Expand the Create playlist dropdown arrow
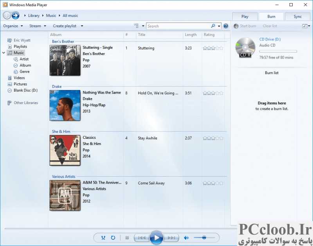The width and height of the screenshot is (313, 246). [x=82, y=26]
